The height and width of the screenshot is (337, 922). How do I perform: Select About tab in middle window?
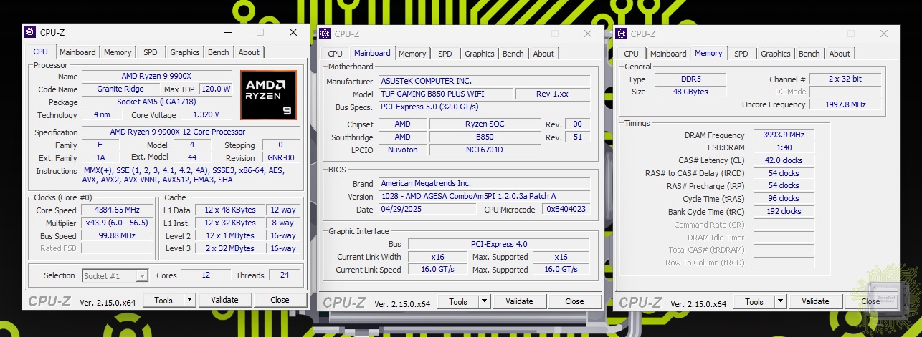pyautogui.click(x=543, y=54)
